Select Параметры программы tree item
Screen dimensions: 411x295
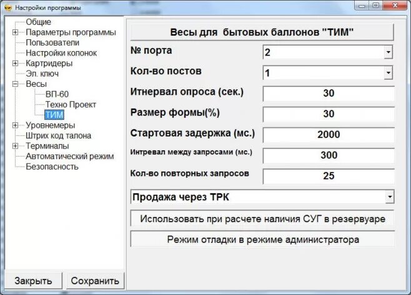tap(71, 32)
